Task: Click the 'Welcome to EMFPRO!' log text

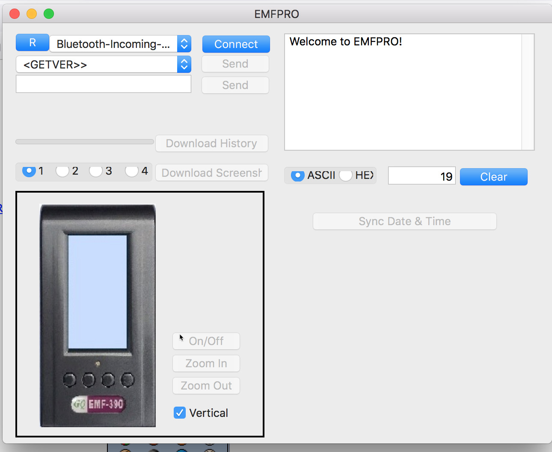Action: click(x=346, y=42)
